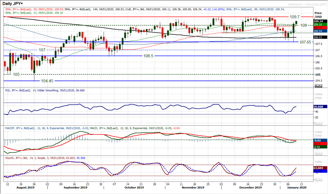
Task: Toggle Auto scaling on the RSI panel
Action: pos(319,123)
